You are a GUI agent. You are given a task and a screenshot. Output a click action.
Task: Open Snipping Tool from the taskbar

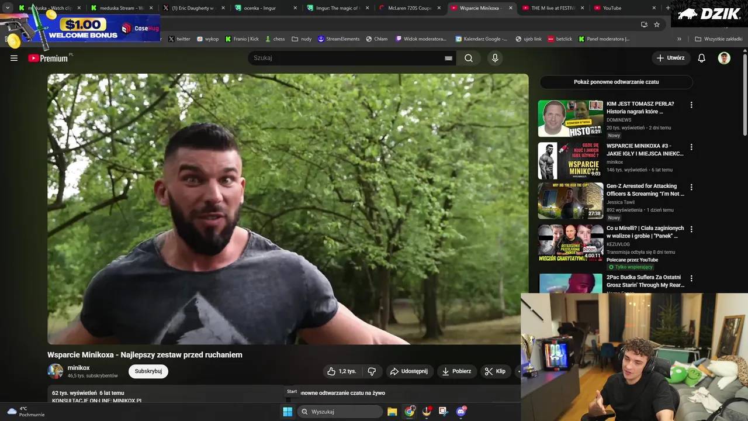point(444,412)
